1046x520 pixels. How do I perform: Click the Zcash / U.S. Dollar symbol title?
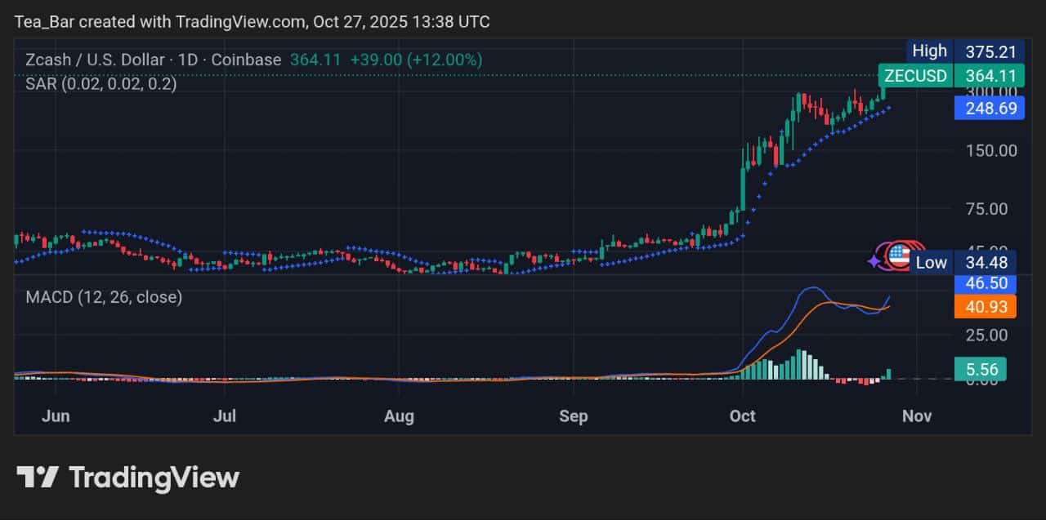pos(96,60)
